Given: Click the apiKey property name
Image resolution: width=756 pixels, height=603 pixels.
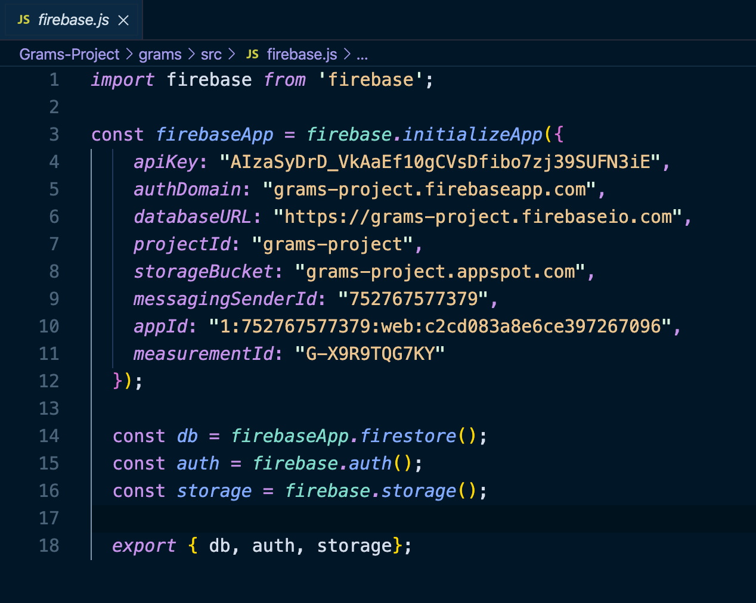Looking at the screenshot, I should (x=166, y=162).
